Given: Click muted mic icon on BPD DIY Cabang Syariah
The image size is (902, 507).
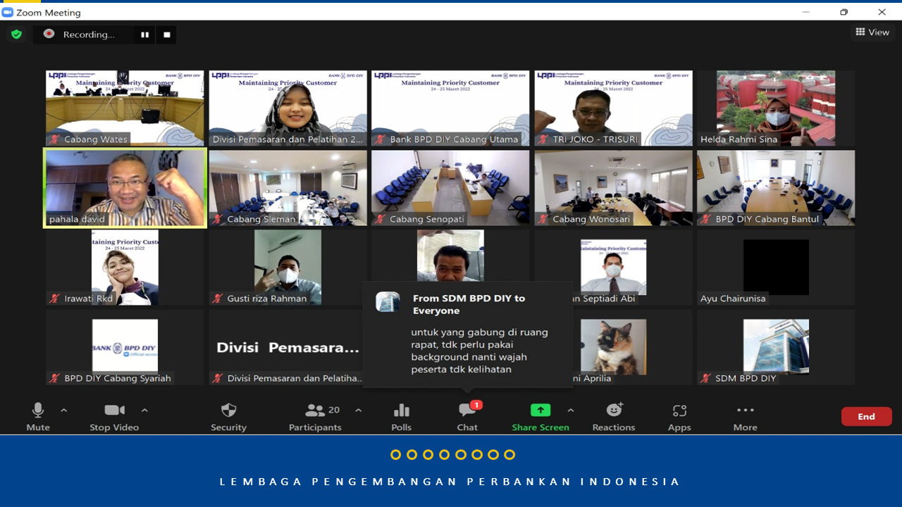Looking at the screenshot, I should click(54, 378).
